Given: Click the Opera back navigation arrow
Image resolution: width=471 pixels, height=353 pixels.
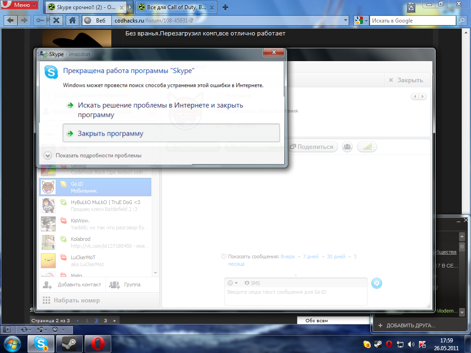Looking at the screenshot, I should (11, 20).
